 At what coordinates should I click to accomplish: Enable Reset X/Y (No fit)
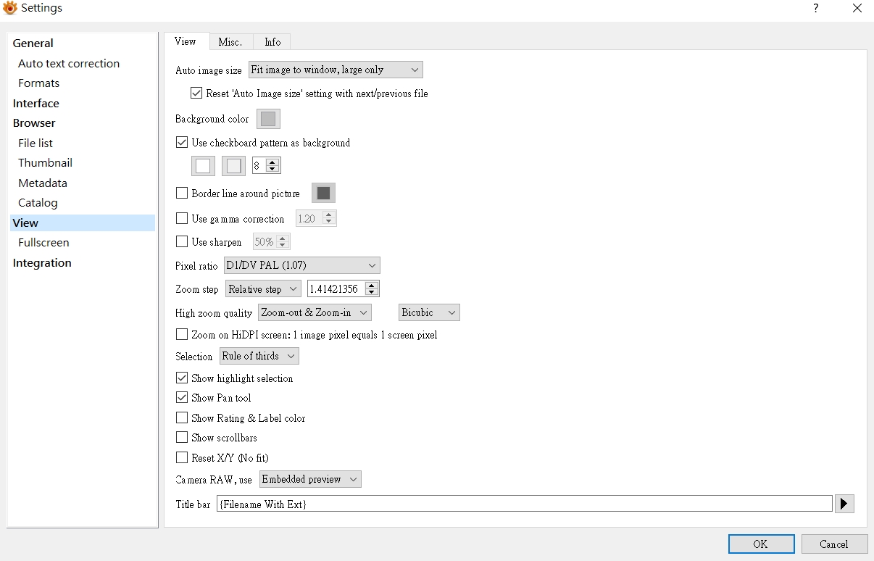point(182,457)
